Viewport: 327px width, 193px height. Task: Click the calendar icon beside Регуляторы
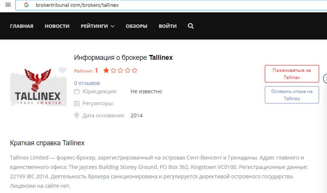77,103
